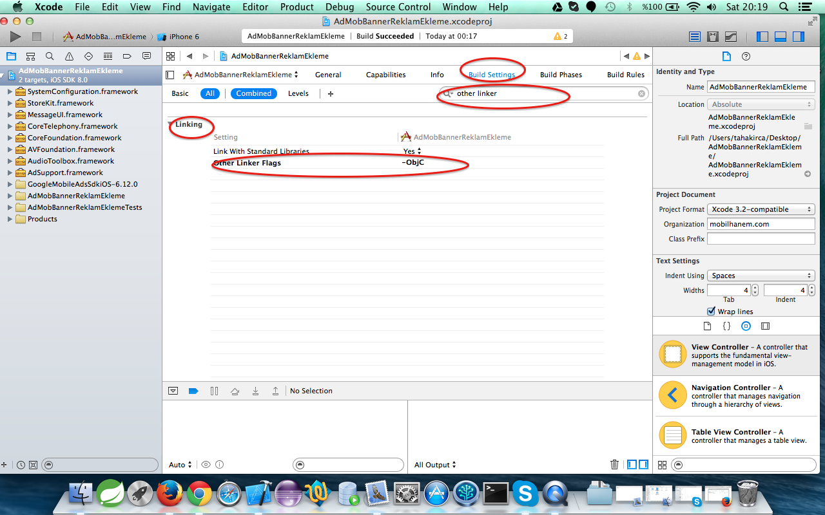Step out in debug bar
The image size is (825, 515).
click(x=276, y=391)
